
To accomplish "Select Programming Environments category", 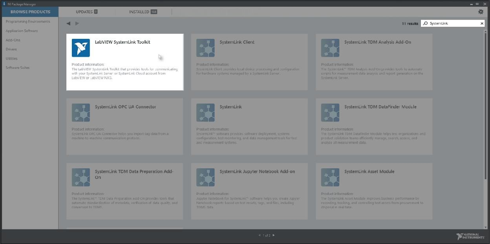I will pyautogui.click(x=28, y=22).
